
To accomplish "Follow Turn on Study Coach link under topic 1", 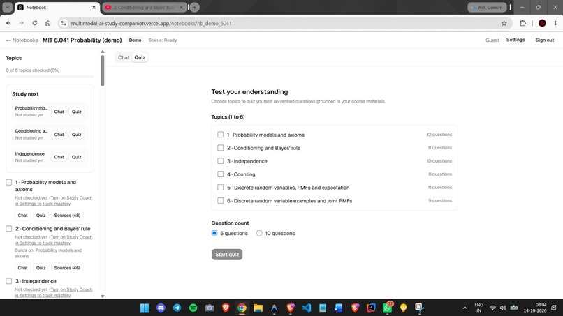I will click(x=53, y=200).
